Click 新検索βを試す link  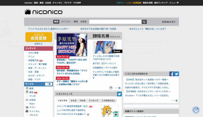pos(169,22)
